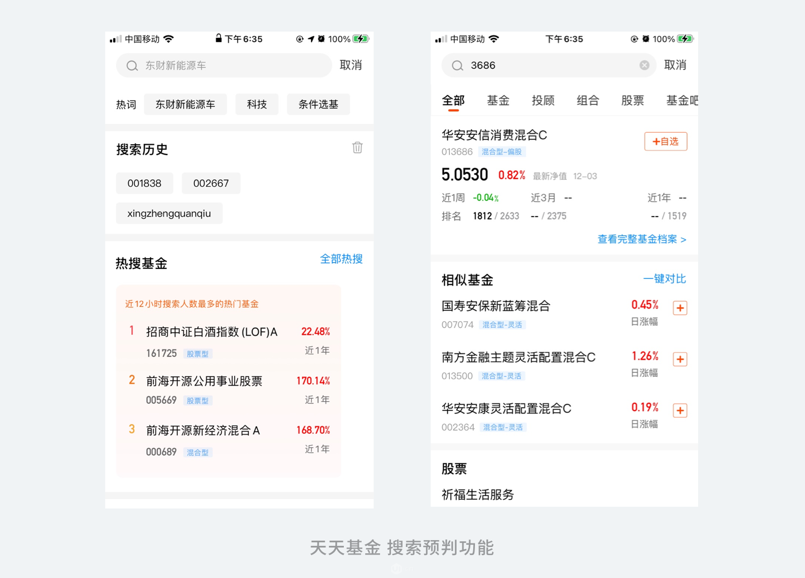Click magnifier icon in 3686 search bar
805x578 pixels.
pos(458,65)
